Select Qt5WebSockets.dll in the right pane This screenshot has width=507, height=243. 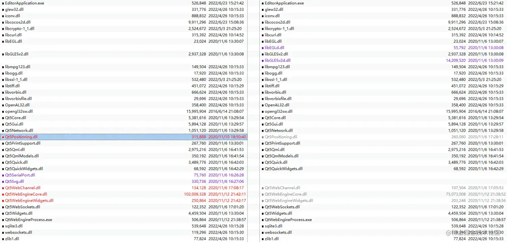coord(282,207)
